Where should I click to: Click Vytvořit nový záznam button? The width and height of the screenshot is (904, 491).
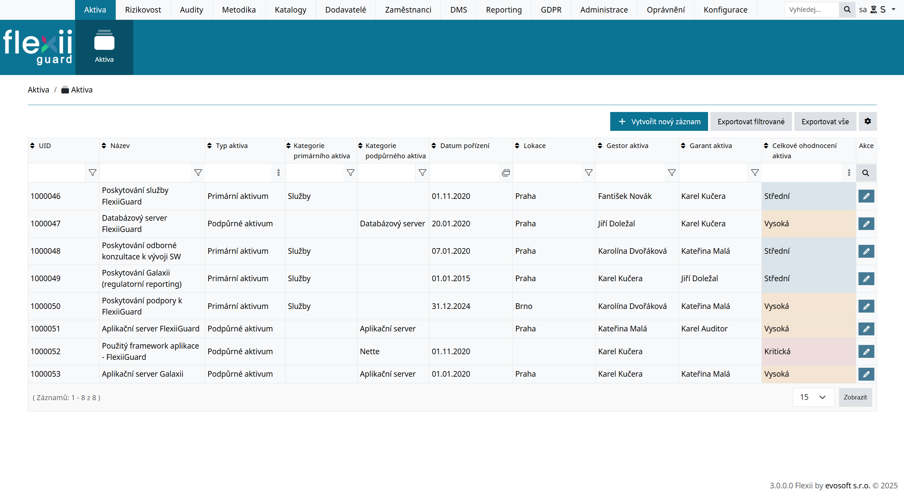[x=659, y=121]
